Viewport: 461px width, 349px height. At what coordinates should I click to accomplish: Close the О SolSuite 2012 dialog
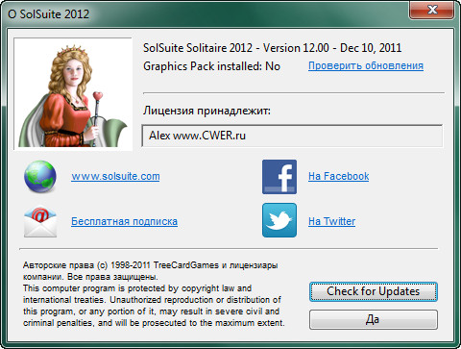[x=432, y=10]
